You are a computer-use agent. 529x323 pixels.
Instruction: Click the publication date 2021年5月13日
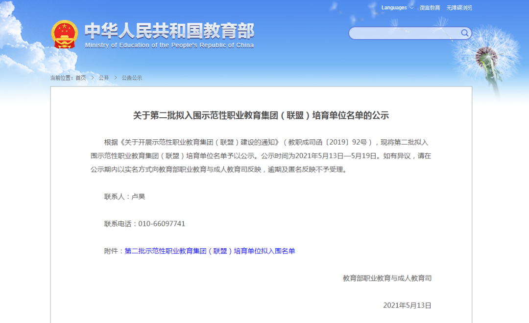(407, 305)
